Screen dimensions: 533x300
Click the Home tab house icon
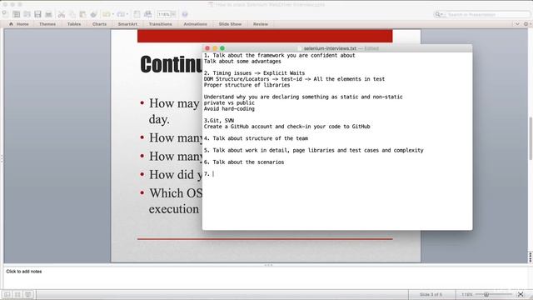[x=11, y=24]
